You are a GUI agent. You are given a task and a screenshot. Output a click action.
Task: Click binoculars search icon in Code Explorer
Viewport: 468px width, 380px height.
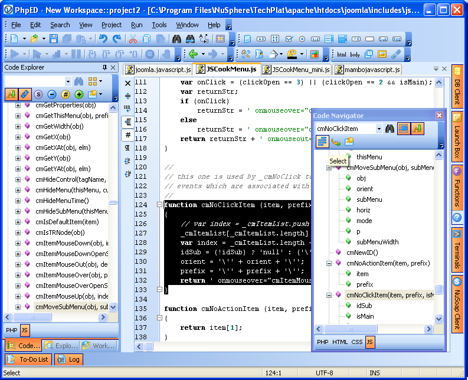[x=79, y=81]
